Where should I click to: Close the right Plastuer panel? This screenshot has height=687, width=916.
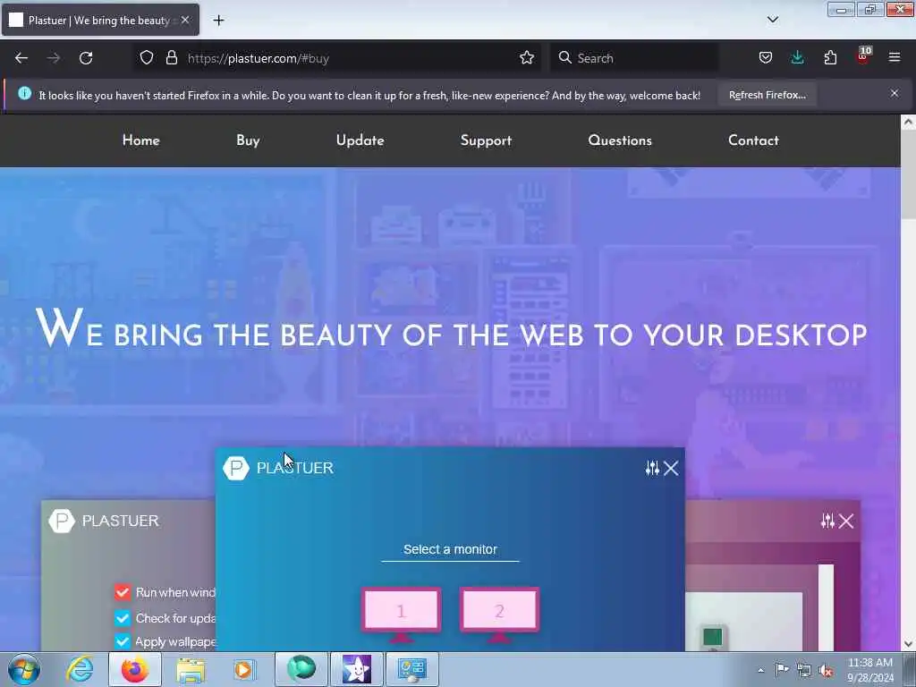pyautogui.click(x=846, y=521)
